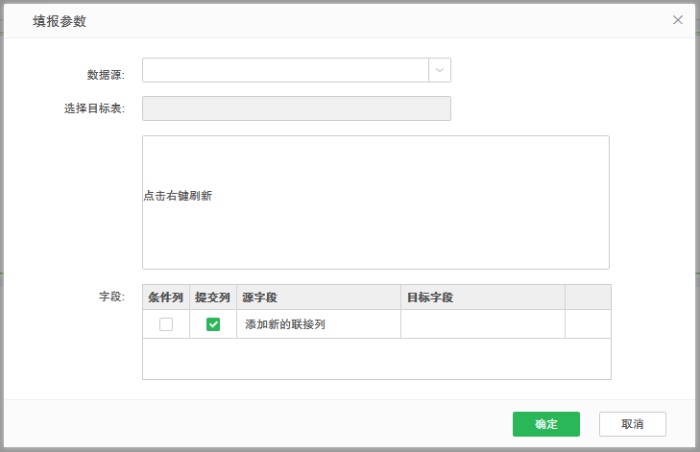Expand the 数据源 dropdown arrow
The width and height of the screenshot is (700, 452).
[440, 70]
